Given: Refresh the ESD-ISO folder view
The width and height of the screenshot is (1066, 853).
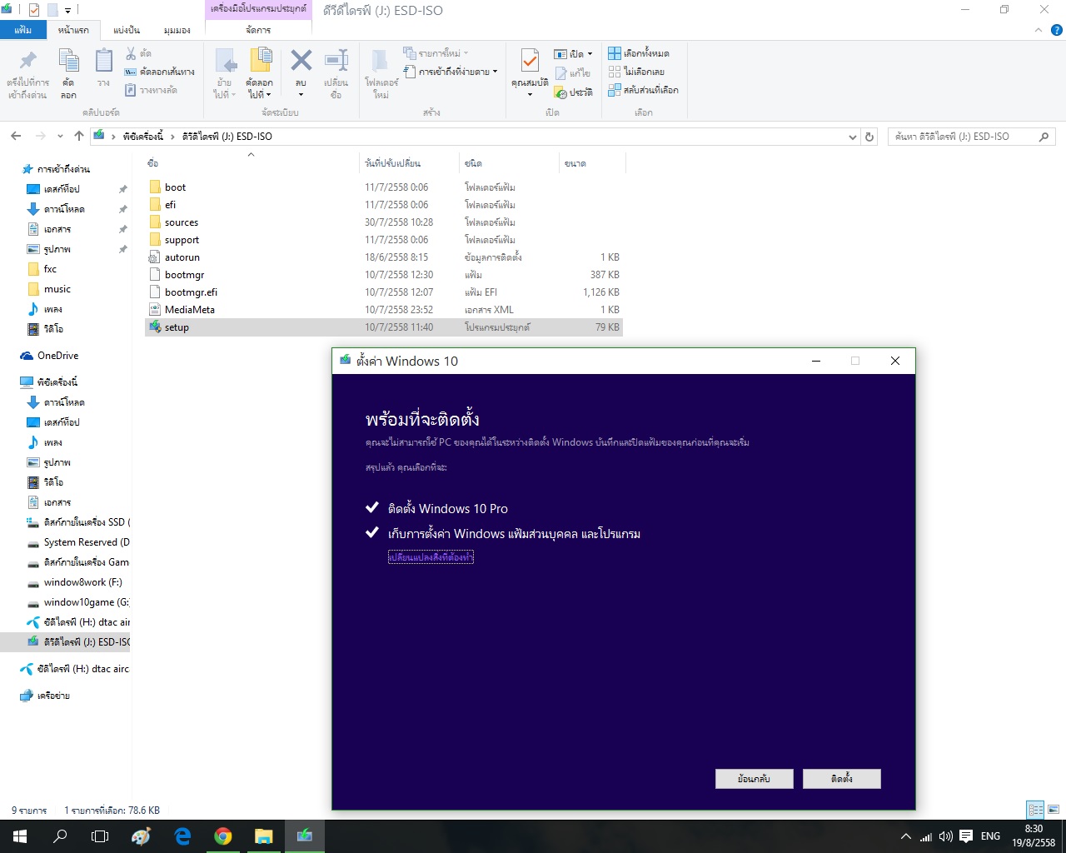Looking at the screenshot, I should click(x=869, y=137).
